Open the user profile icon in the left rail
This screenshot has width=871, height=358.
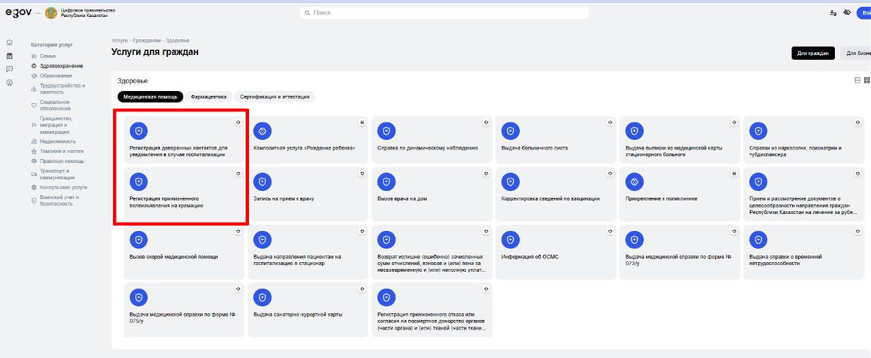pyautogui.click(x=10, y=83)
